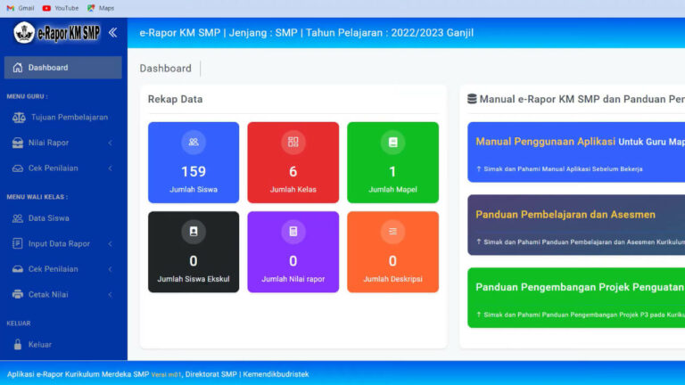Click the Data Siswa people icon
Screen dimensions: 685x385
[x=18, y=217]
